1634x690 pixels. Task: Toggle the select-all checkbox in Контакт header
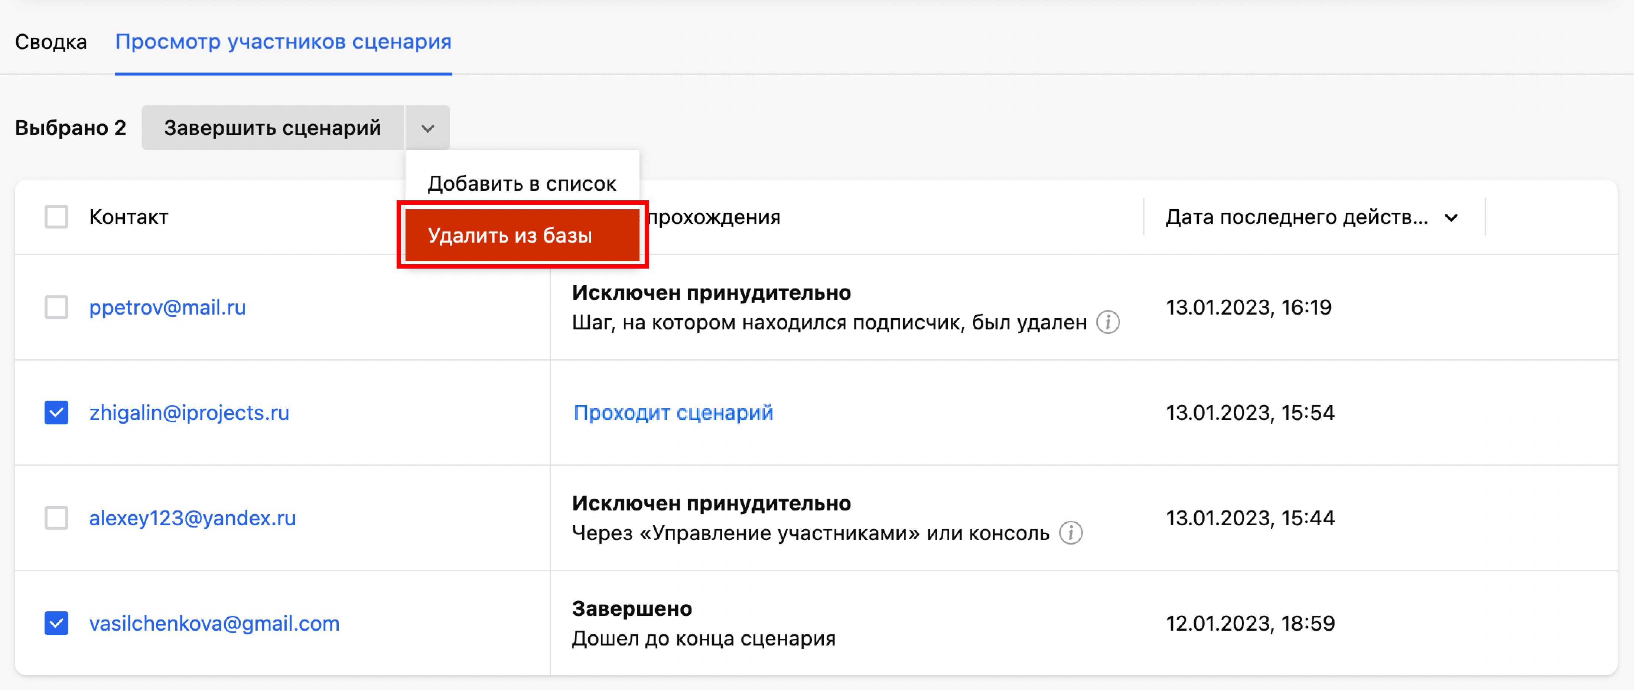tap(56, 217)
